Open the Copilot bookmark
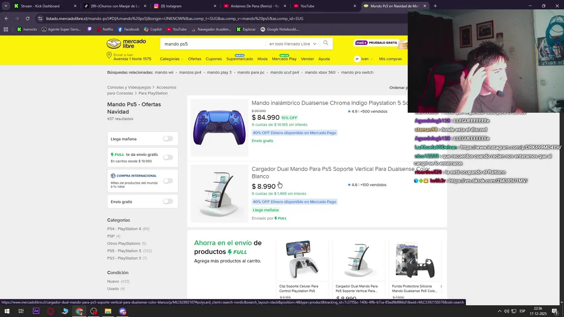The image size is (564, 317). point(153,29)
